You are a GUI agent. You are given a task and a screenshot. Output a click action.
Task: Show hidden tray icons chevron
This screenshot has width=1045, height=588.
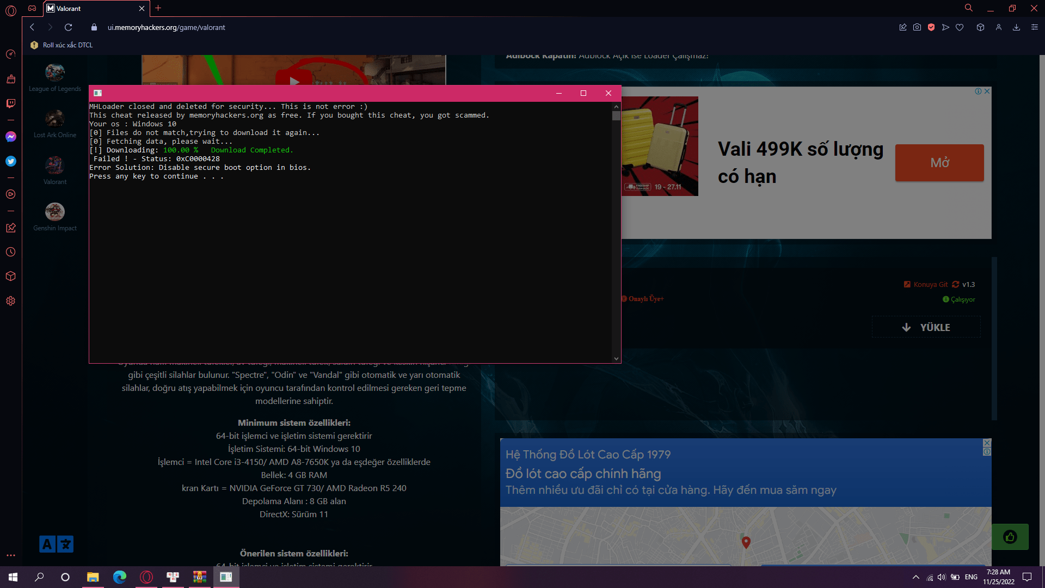pos(915,577)
